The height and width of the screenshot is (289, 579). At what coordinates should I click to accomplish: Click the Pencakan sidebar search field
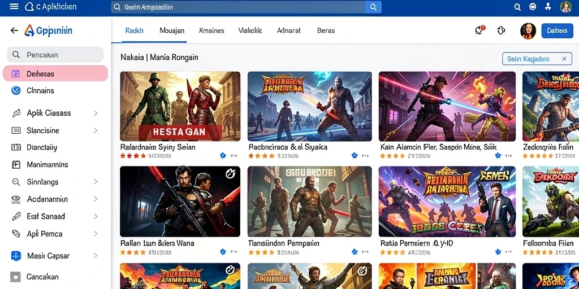[x=55, y=55]
